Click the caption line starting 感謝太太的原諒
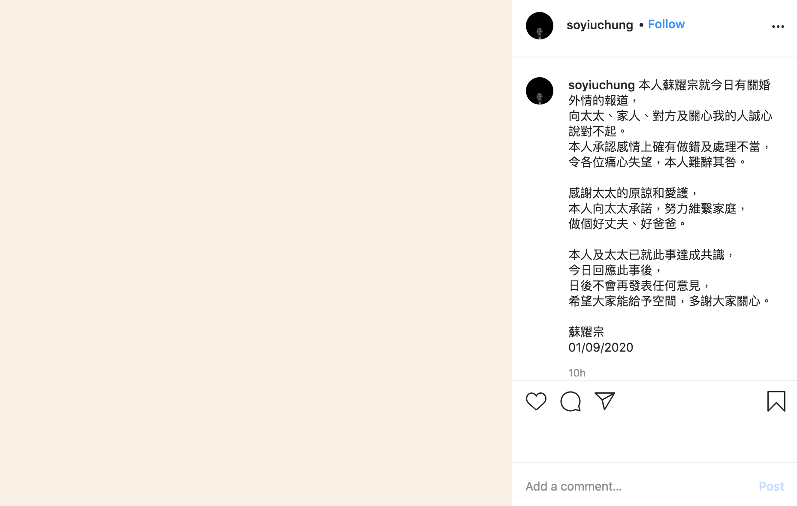This screenshot has height=506, width=797. (x=633, y=193)
